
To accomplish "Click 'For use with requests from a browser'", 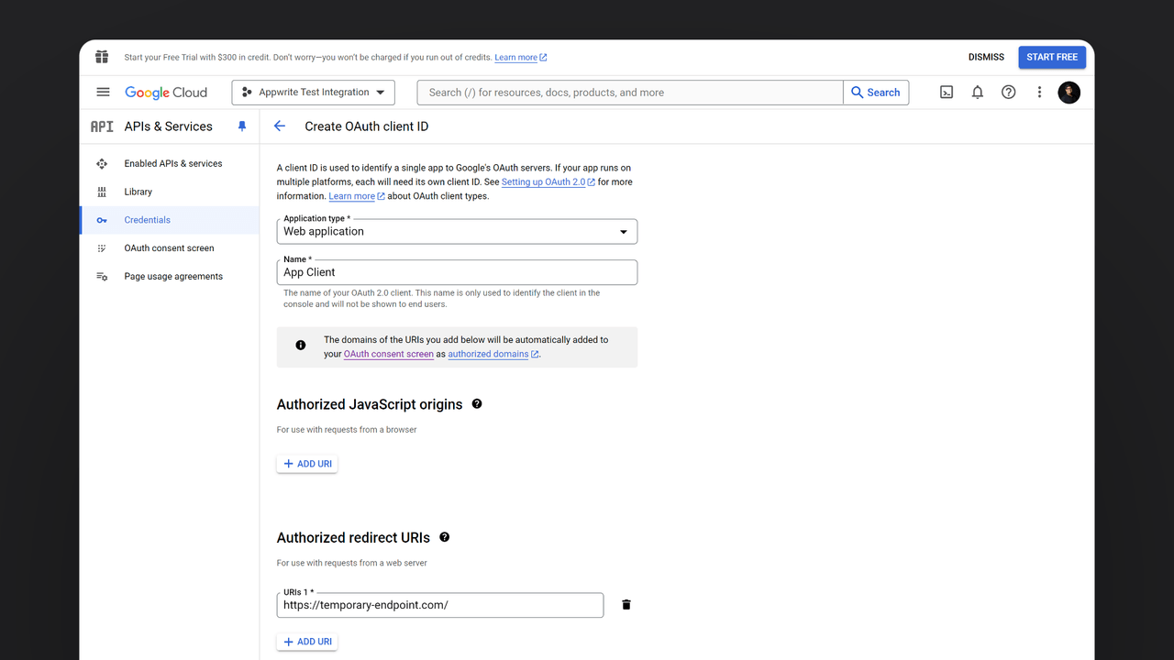I will (x=347, y=430).
